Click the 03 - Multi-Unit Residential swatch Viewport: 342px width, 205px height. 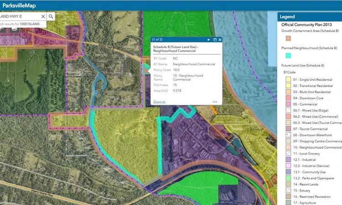click(288, 92)
